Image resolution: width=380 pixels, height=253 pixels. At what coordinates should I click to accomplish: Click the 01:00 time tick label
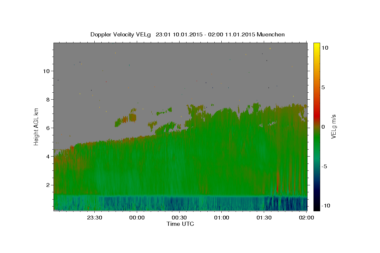pyautogui.click(x=222, y=218)
